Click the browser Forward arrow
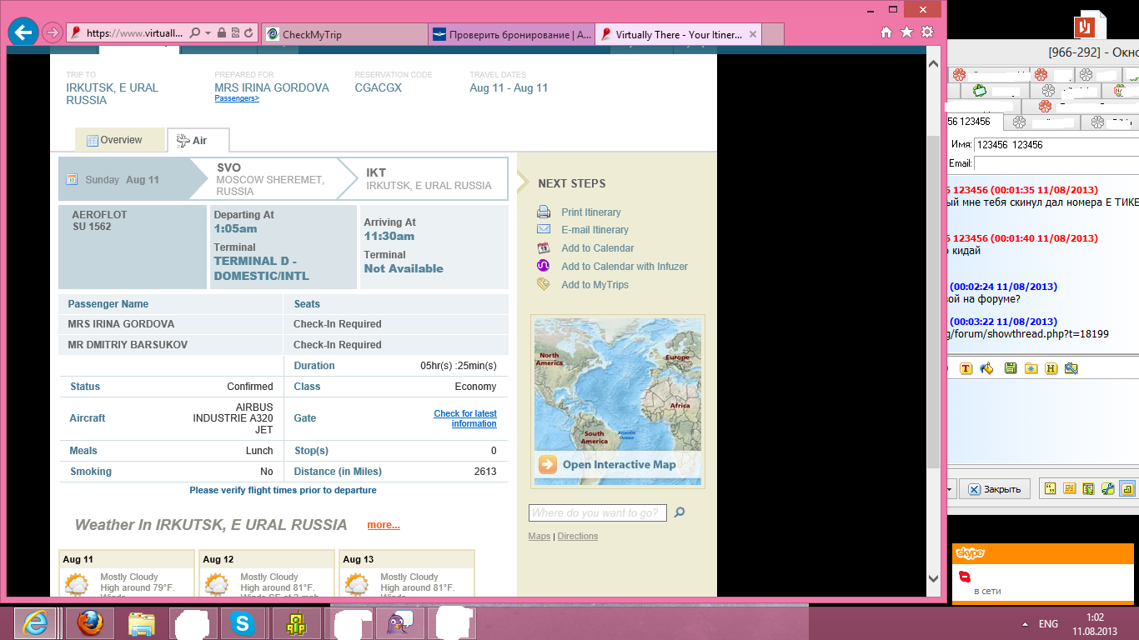The width and height of the screenshot is (1139, 640). click(x=52, y=33)
